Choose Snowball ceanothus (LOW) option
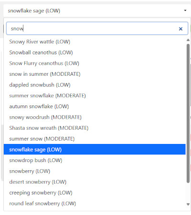This screenshot has height=215, width=191. coord(95,52)
